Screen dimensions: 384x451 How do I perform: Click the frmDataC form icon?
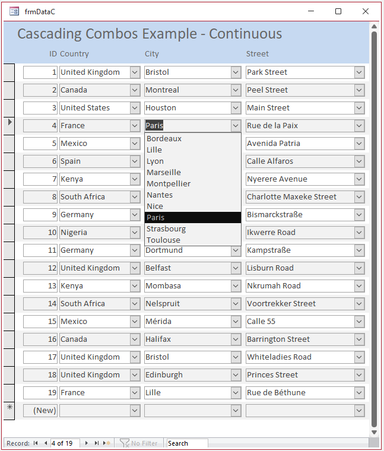(14, 11)
